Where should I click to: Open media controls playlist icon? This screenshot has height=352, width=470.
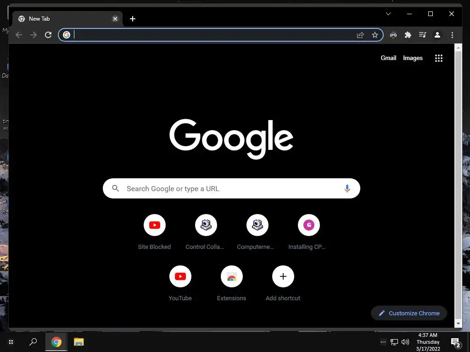click(423, 35)
